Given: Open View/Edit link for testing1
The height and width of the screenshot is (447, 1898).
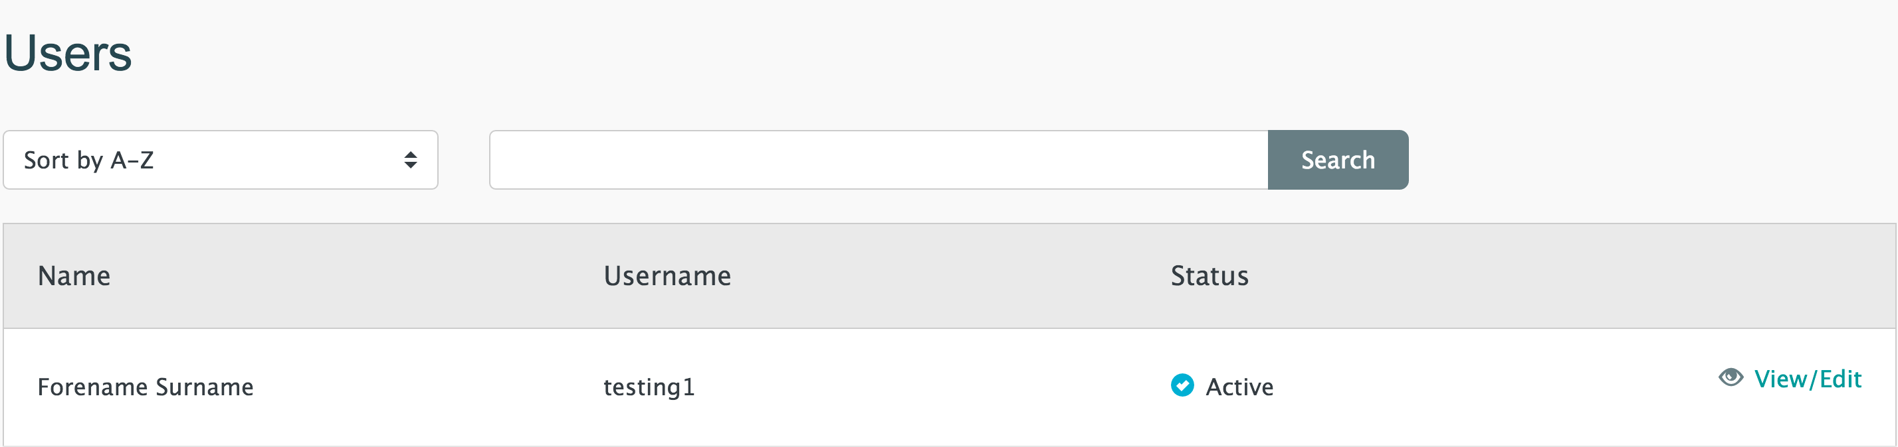Looking at the screenshot, I should [x=1807, y=379].
